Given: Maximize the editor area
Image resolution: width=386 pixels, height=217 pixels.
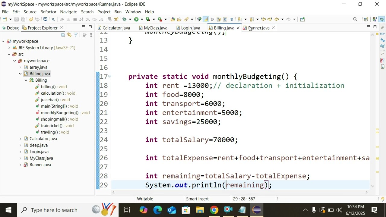Looking at the screenshot, I should [375, 27].
